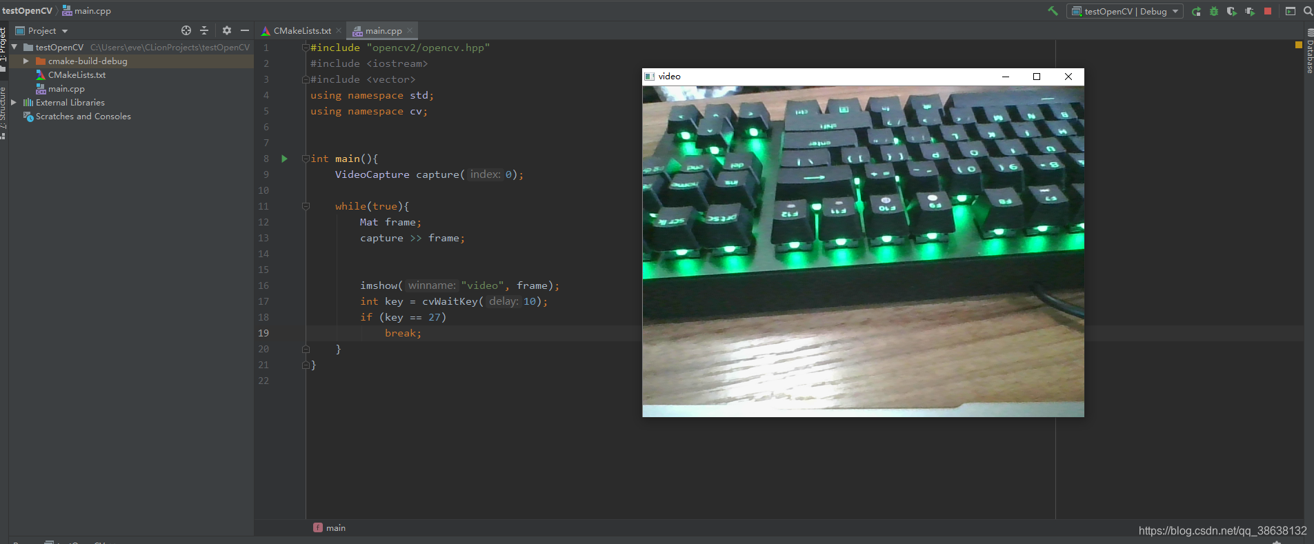1314x544 pixels.
Task: Open Search Everywhere magnifier
Action: tap(1308, 11)
